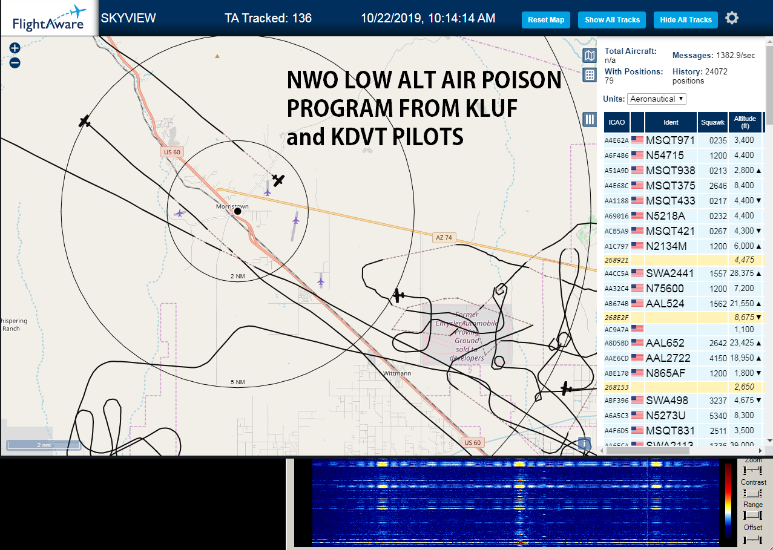Click the US flag in the SWA2441 row
This screenshot has height=550, width=773.
637,273
